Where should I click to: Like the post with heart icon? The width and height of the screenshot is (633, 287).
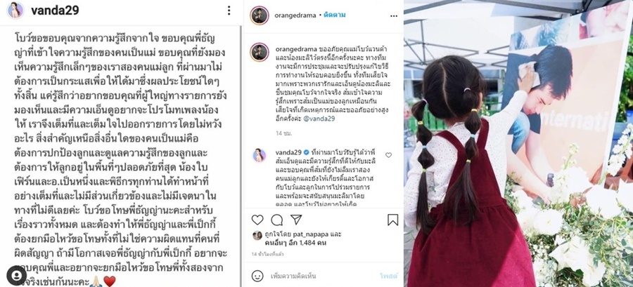tap(257, 220)
